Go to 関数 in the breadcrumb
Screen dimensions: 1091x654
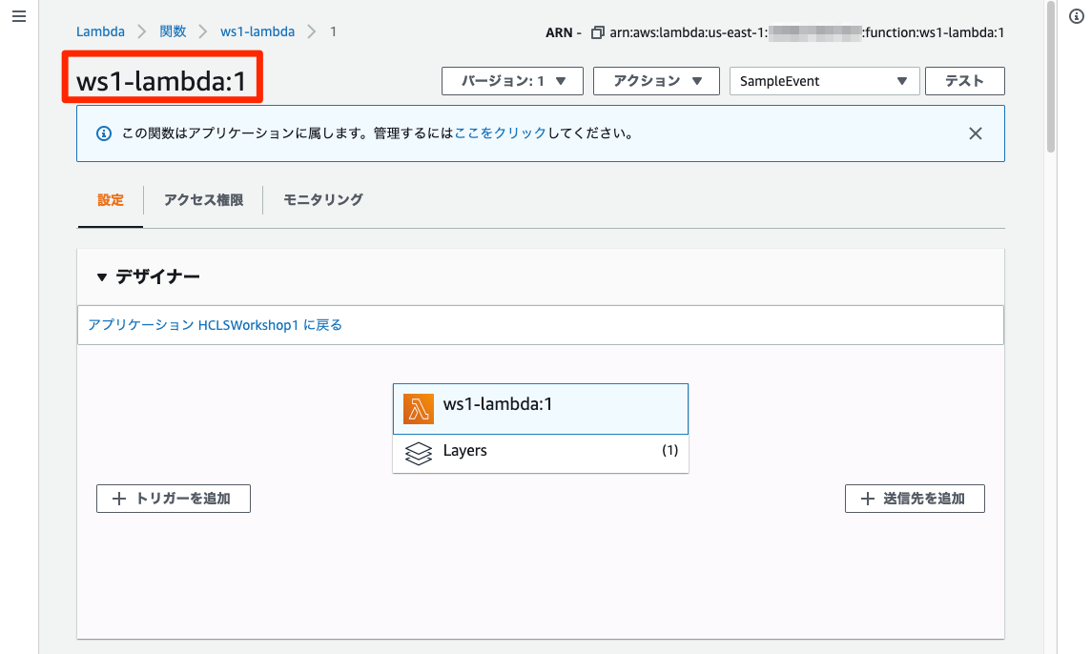pyautogui.click(x=173, y=32)
